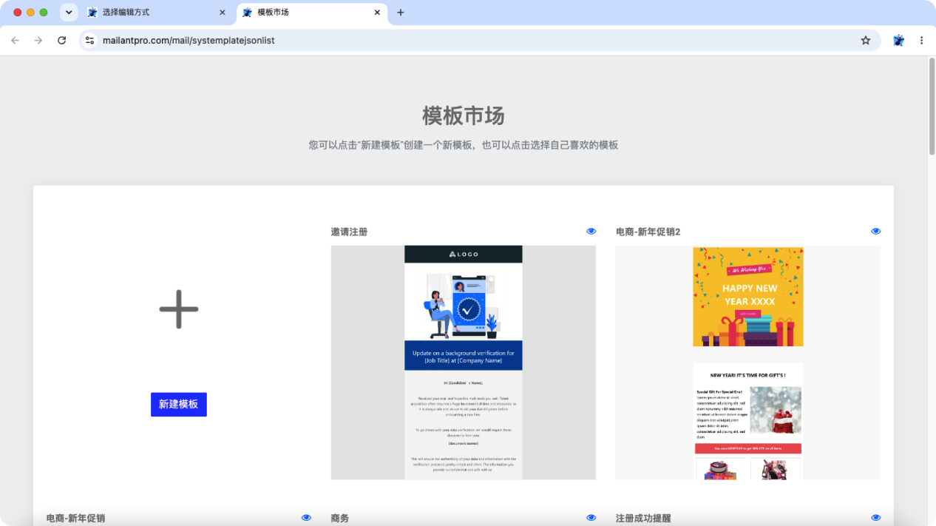Click the 模板市场 page heading

pyautogui.click(x=464, y=116)
